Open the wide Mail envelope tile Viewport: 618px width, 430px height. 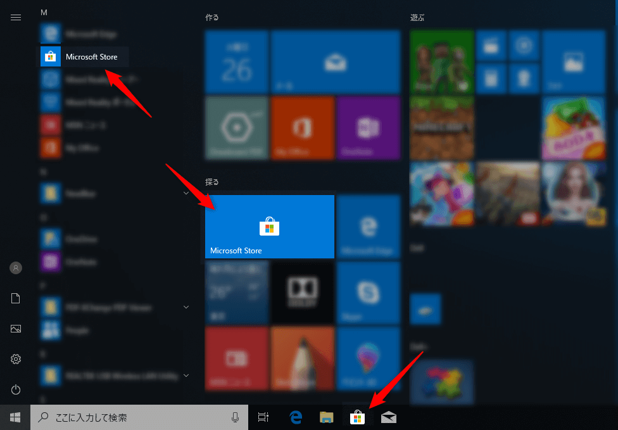pos(336,62)
